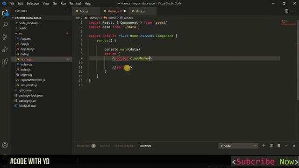The width and height of the screenshot is (299, 168).
Task: Kill terminal with trash icon
Action: point(279,146)
